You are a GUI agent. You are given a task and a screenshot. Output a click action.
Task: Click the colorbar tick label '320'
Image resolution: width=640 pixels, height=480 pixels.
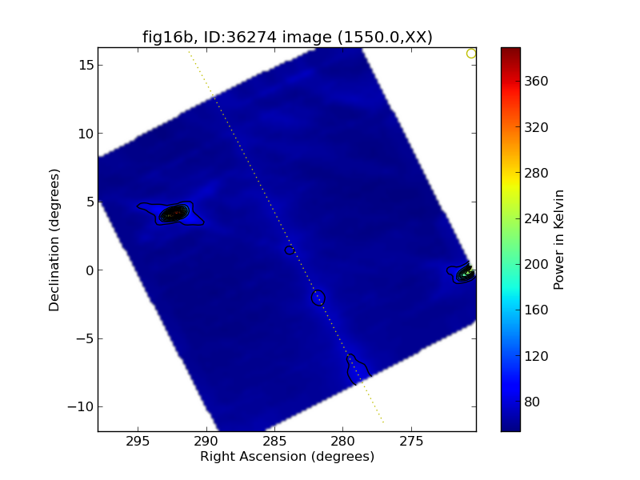(x=536, y=127)
